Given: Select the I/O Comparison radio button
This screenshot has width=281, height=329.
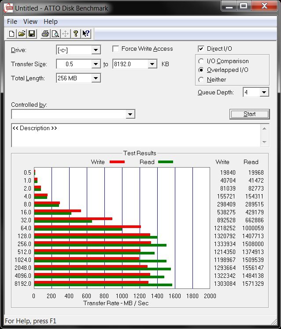Looking at the screenshot, I should tap(201, 61).
